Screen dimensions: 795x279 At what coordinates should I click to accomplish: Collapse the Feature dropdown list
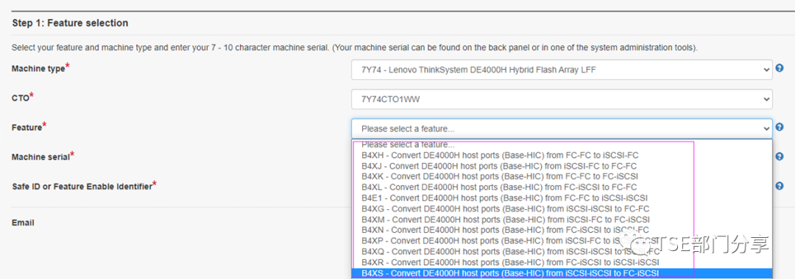point(562,128)
